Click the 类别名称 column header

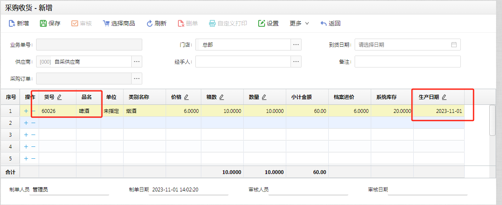tap(145, 97)
